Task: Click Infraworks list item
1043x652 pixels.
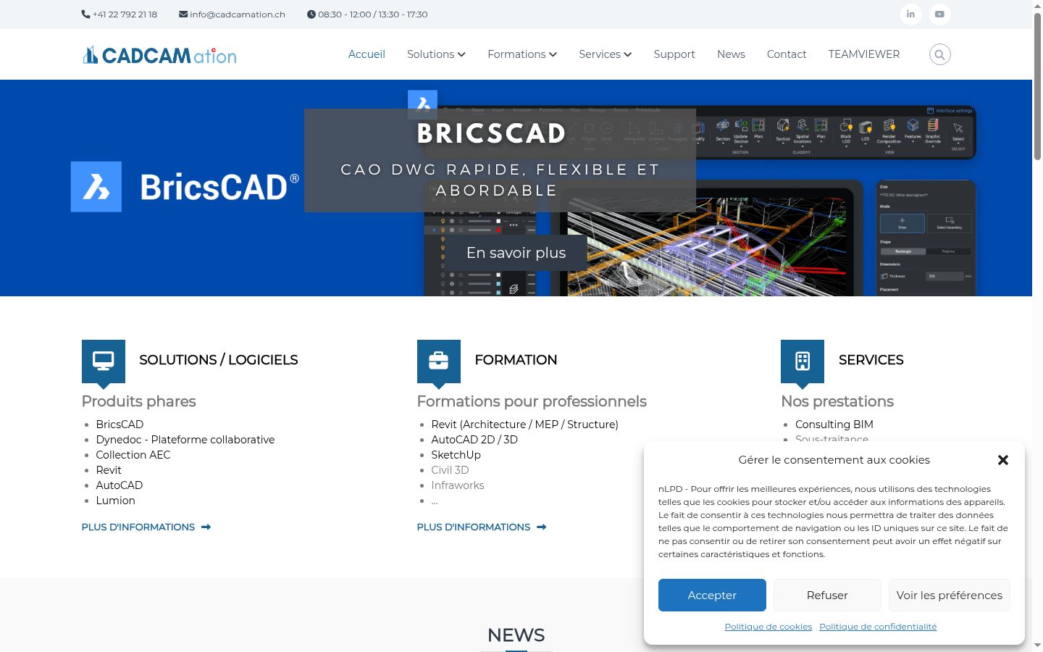Action: [x=458, y=485]
